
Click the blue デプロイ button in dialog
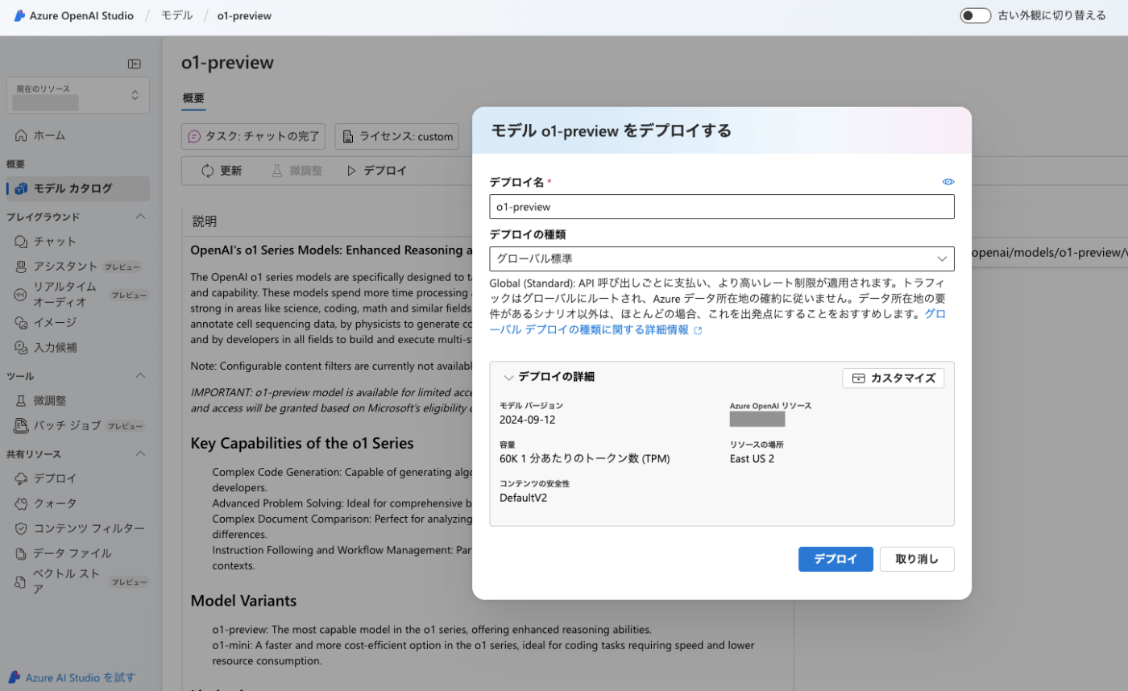(x=836, y=559)
